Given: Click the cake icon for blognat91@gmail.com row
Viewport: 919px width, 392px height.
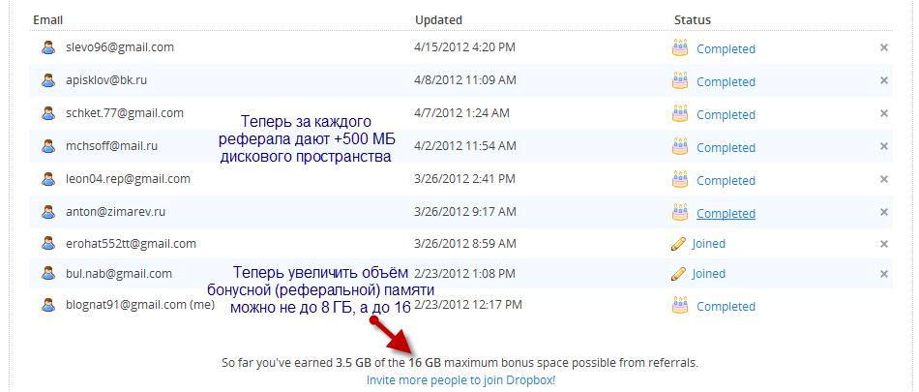Looking at the screenshot, I should [680, 306].
